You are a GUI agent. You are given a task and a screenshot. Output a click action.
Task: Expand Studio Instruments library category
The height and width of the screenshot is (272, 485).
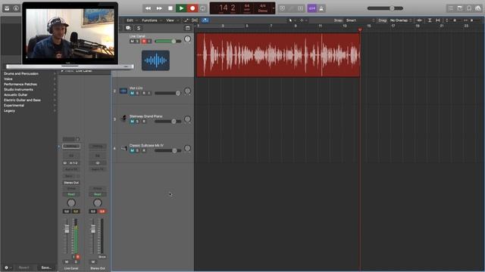(30, 89)
